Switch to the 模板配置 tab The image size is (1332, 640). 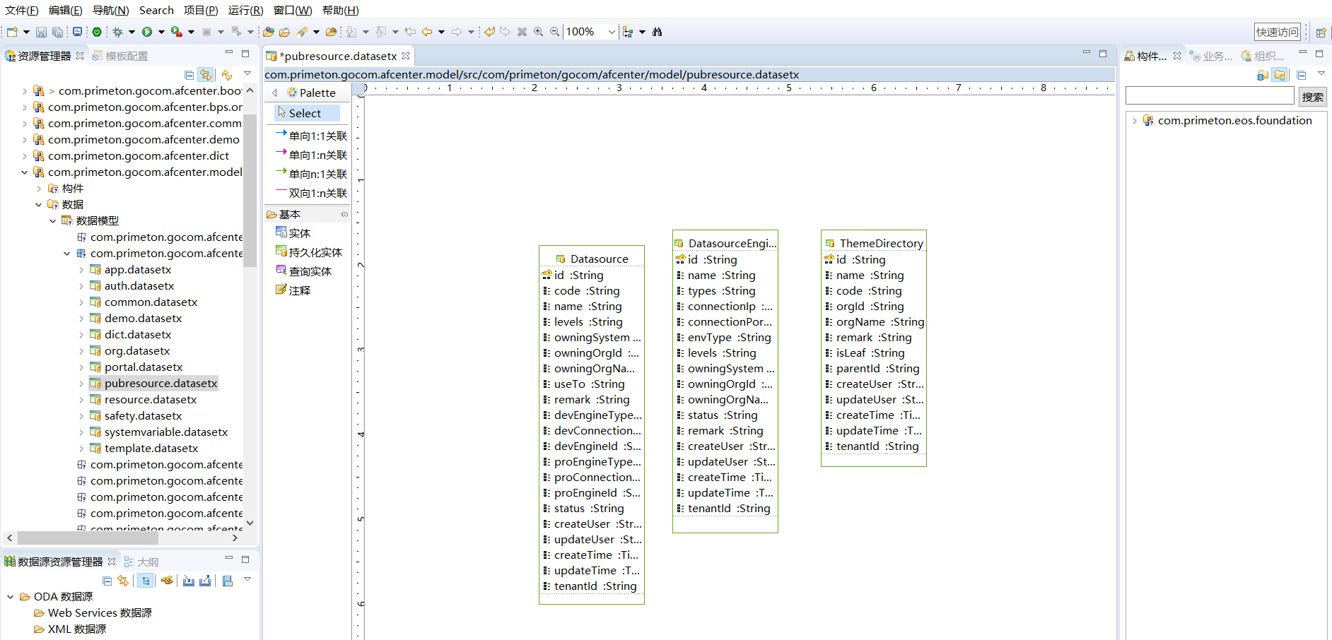tap(120, 56)
